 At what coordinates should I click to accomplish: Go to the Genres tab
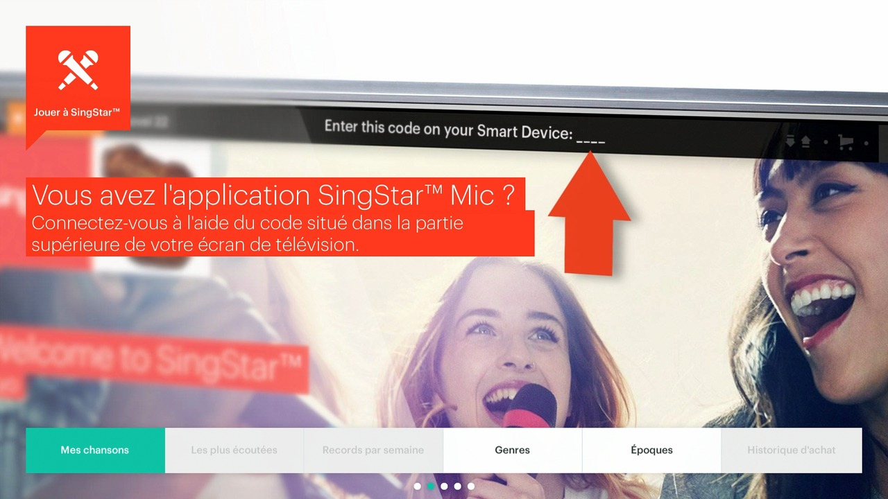tap(513, 450)
